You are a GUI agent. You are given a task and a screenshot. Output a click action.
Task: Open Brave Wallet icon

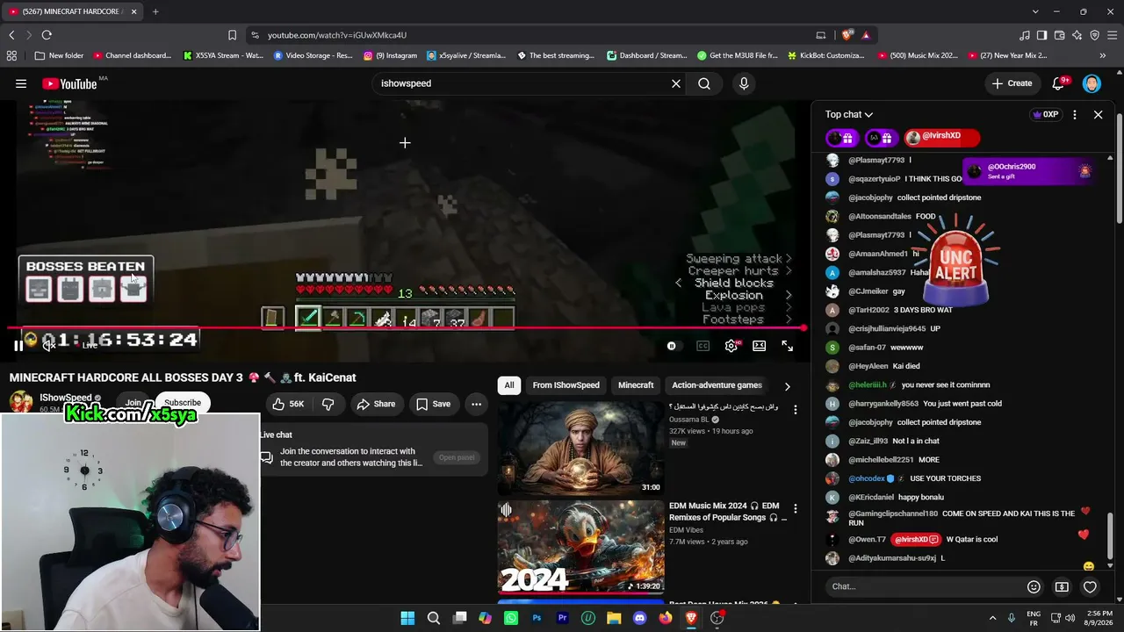click(x=1059, y=35)
